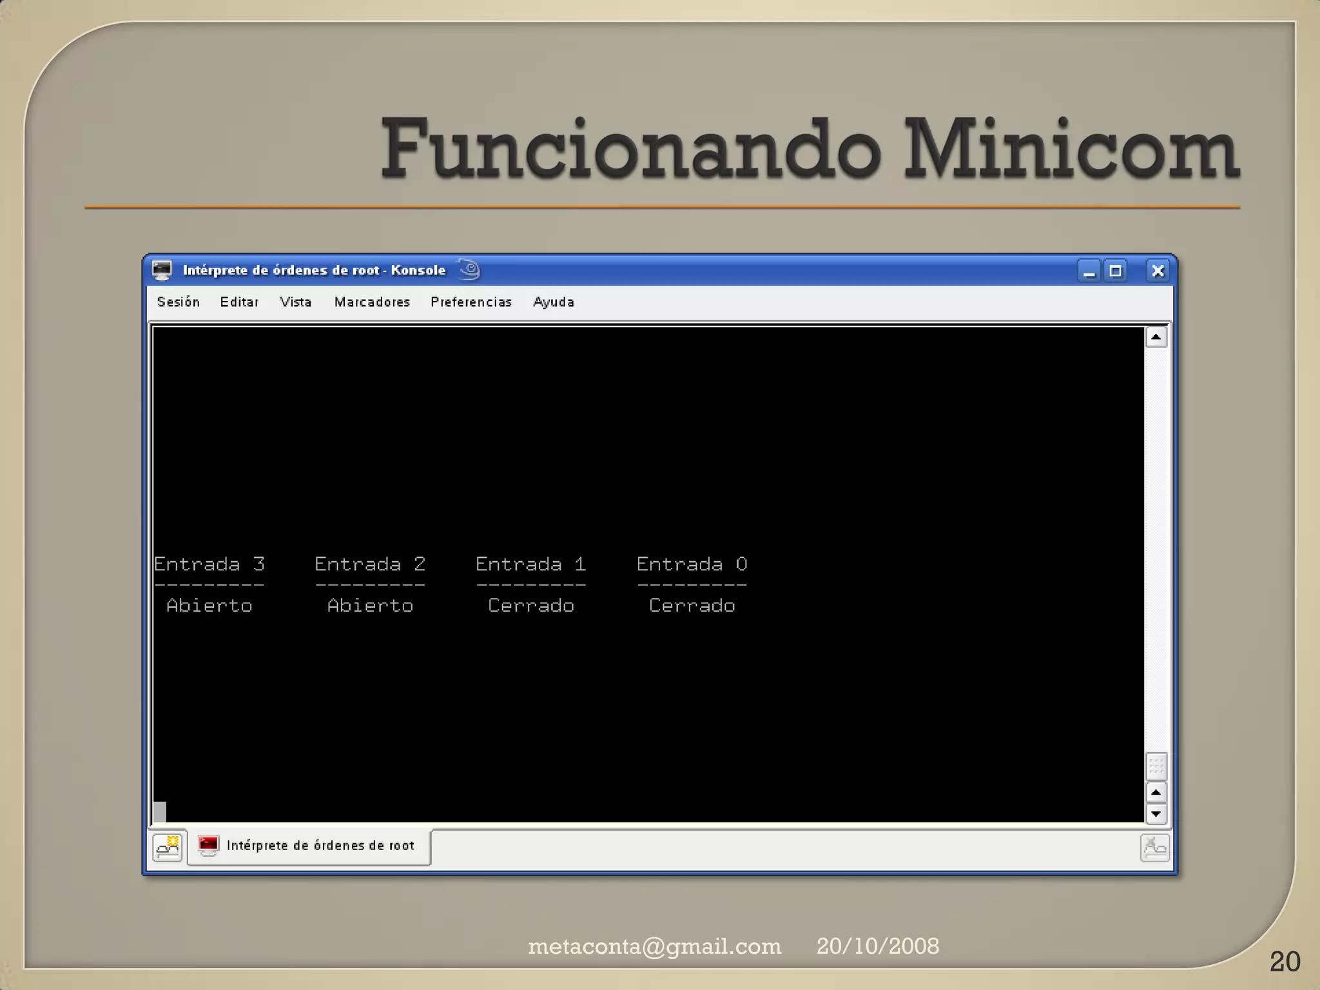
Task: Click the swirl logo in Konsole title bar
Action: click(x=469, y=269)
